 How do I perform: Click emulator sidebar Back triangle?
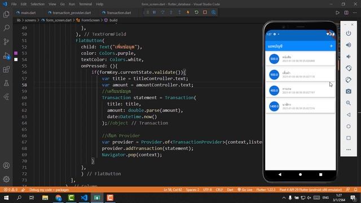349,114
